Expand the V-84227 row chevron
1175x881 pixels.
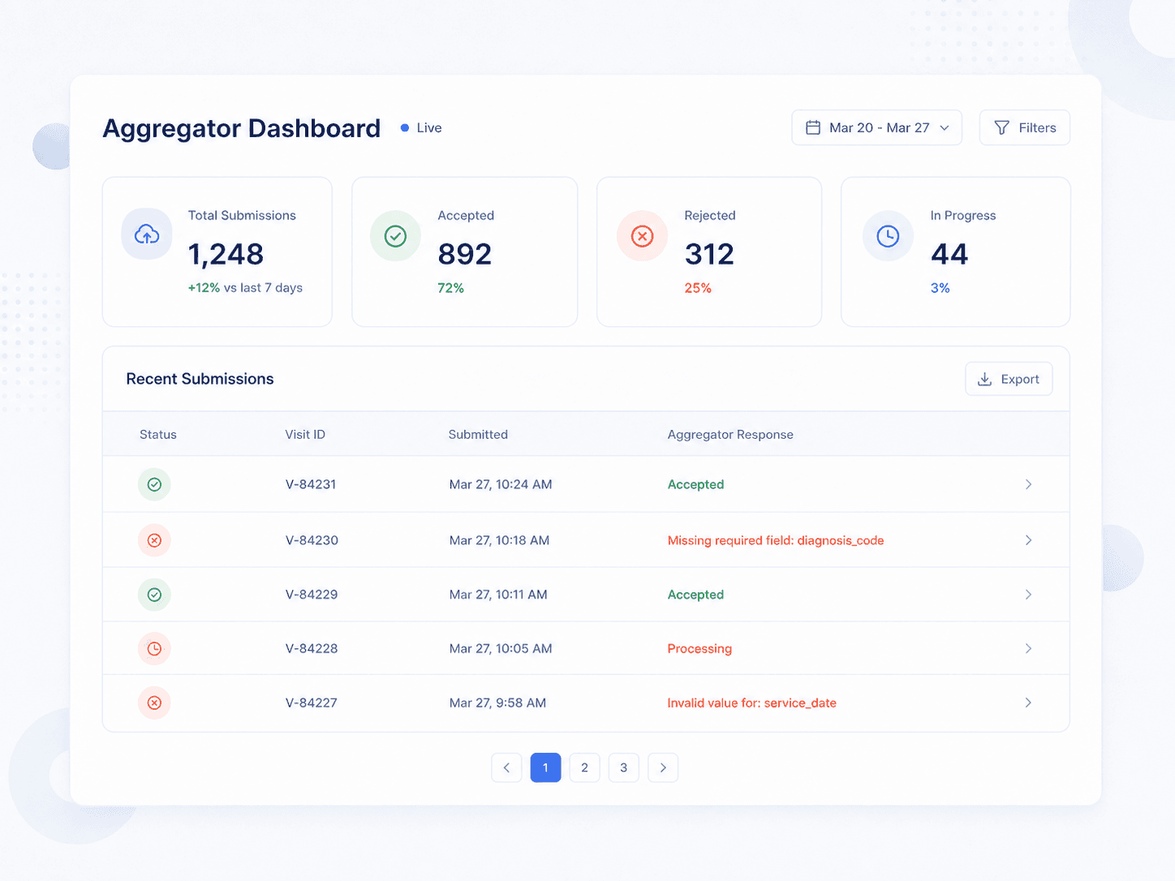(x=1028, y=703)
